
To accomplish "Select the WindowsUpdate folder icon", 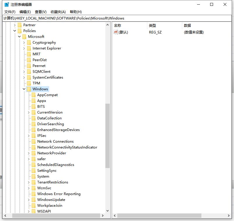I will pyautogui.click(x=33, y=200).
